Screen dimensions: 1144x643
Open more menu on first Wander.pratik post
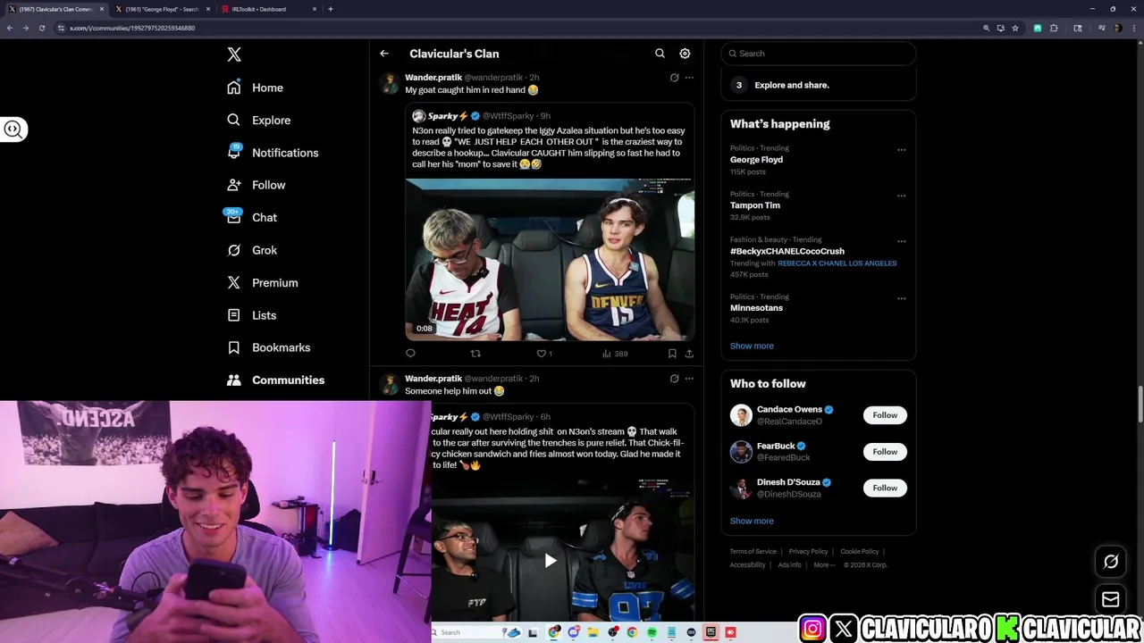(689, 78)
